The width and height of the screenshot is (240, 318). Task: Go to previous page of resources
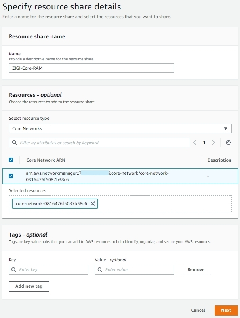[194, 143]
